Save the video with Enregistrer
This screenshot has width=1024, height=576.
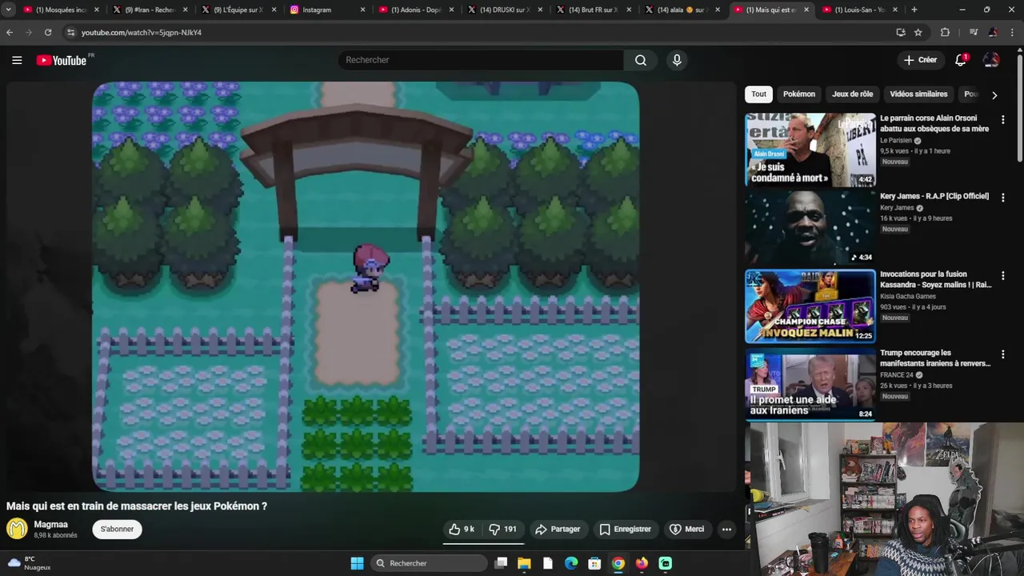click(x=625, y=529)
